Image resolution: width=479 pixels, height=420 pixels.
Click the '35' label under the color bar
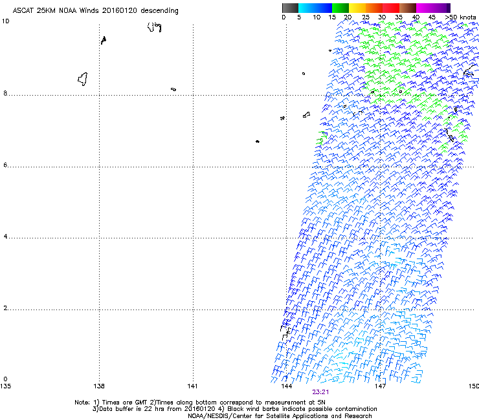[399, 17]
